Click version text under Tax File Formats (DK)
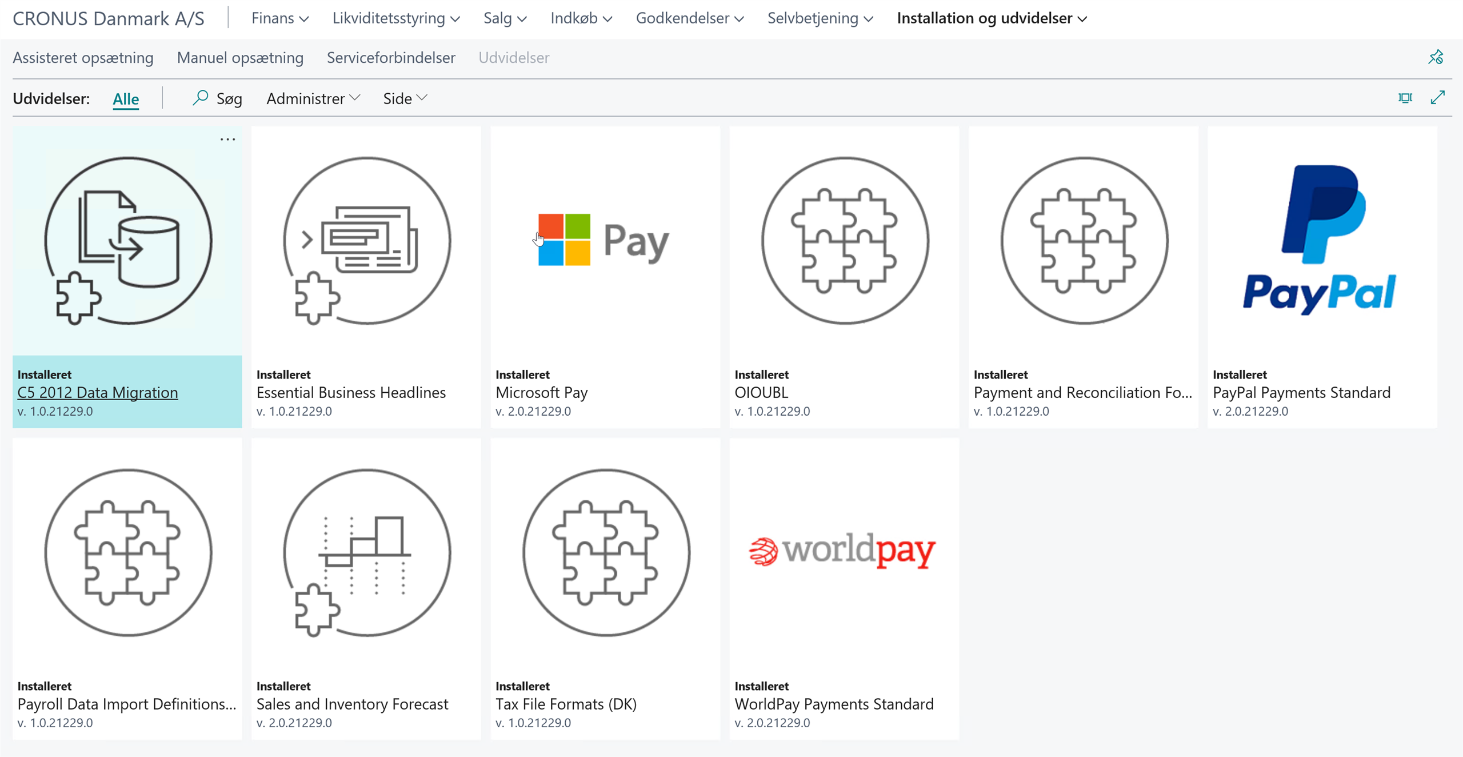 (533, 723)
